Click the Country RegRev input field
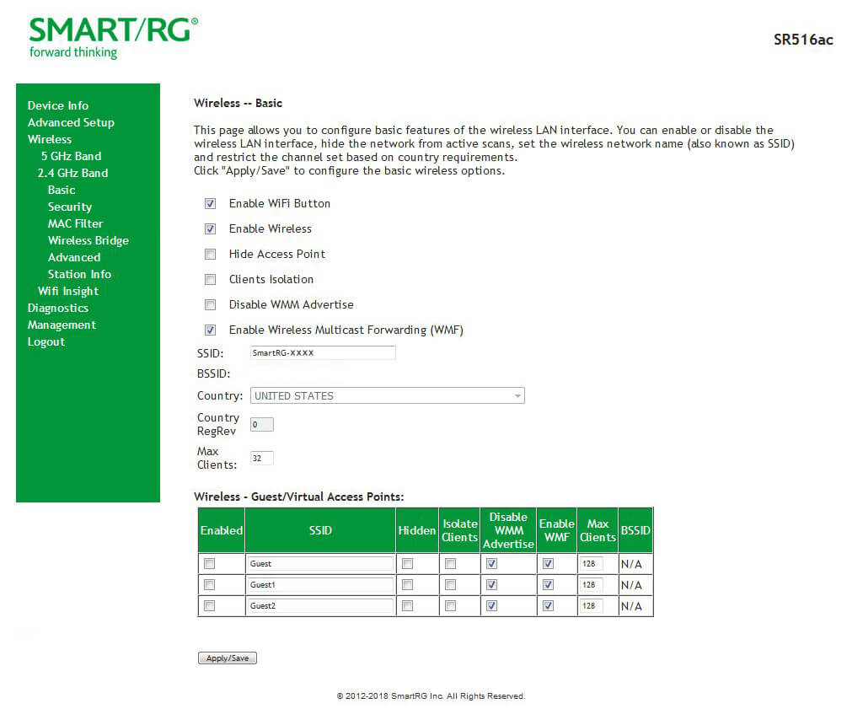This screenshot has height=725, width=863. click(261, 425)
